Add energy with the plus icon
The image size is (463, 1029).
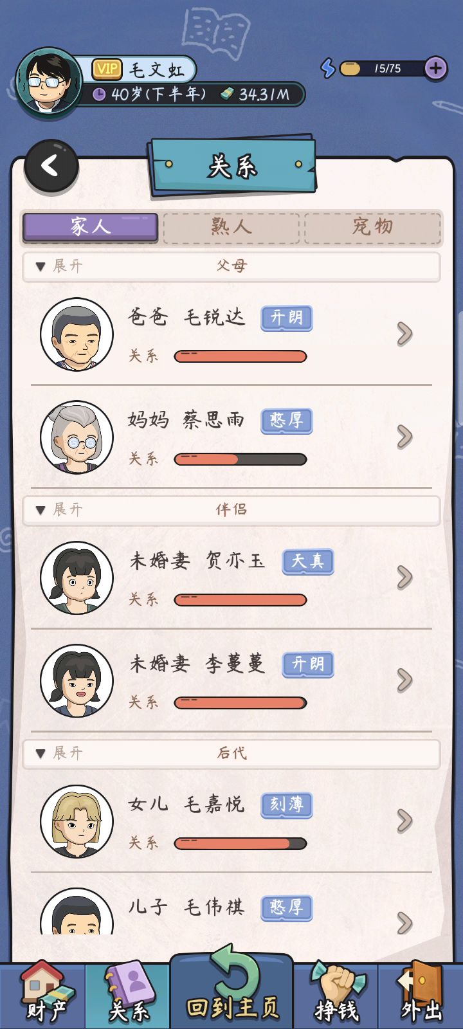(435, 68)
